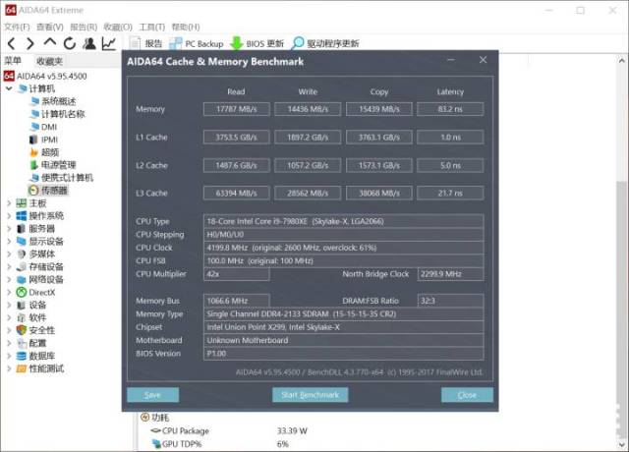Click the refresh toolbar icon
This screenshot has width=629, height=452.
coord(70,43)
